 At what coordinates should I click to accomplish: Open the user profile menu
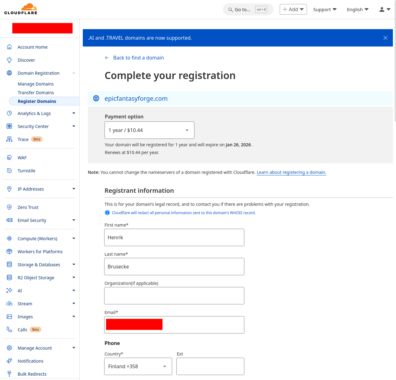pos(385,10)
